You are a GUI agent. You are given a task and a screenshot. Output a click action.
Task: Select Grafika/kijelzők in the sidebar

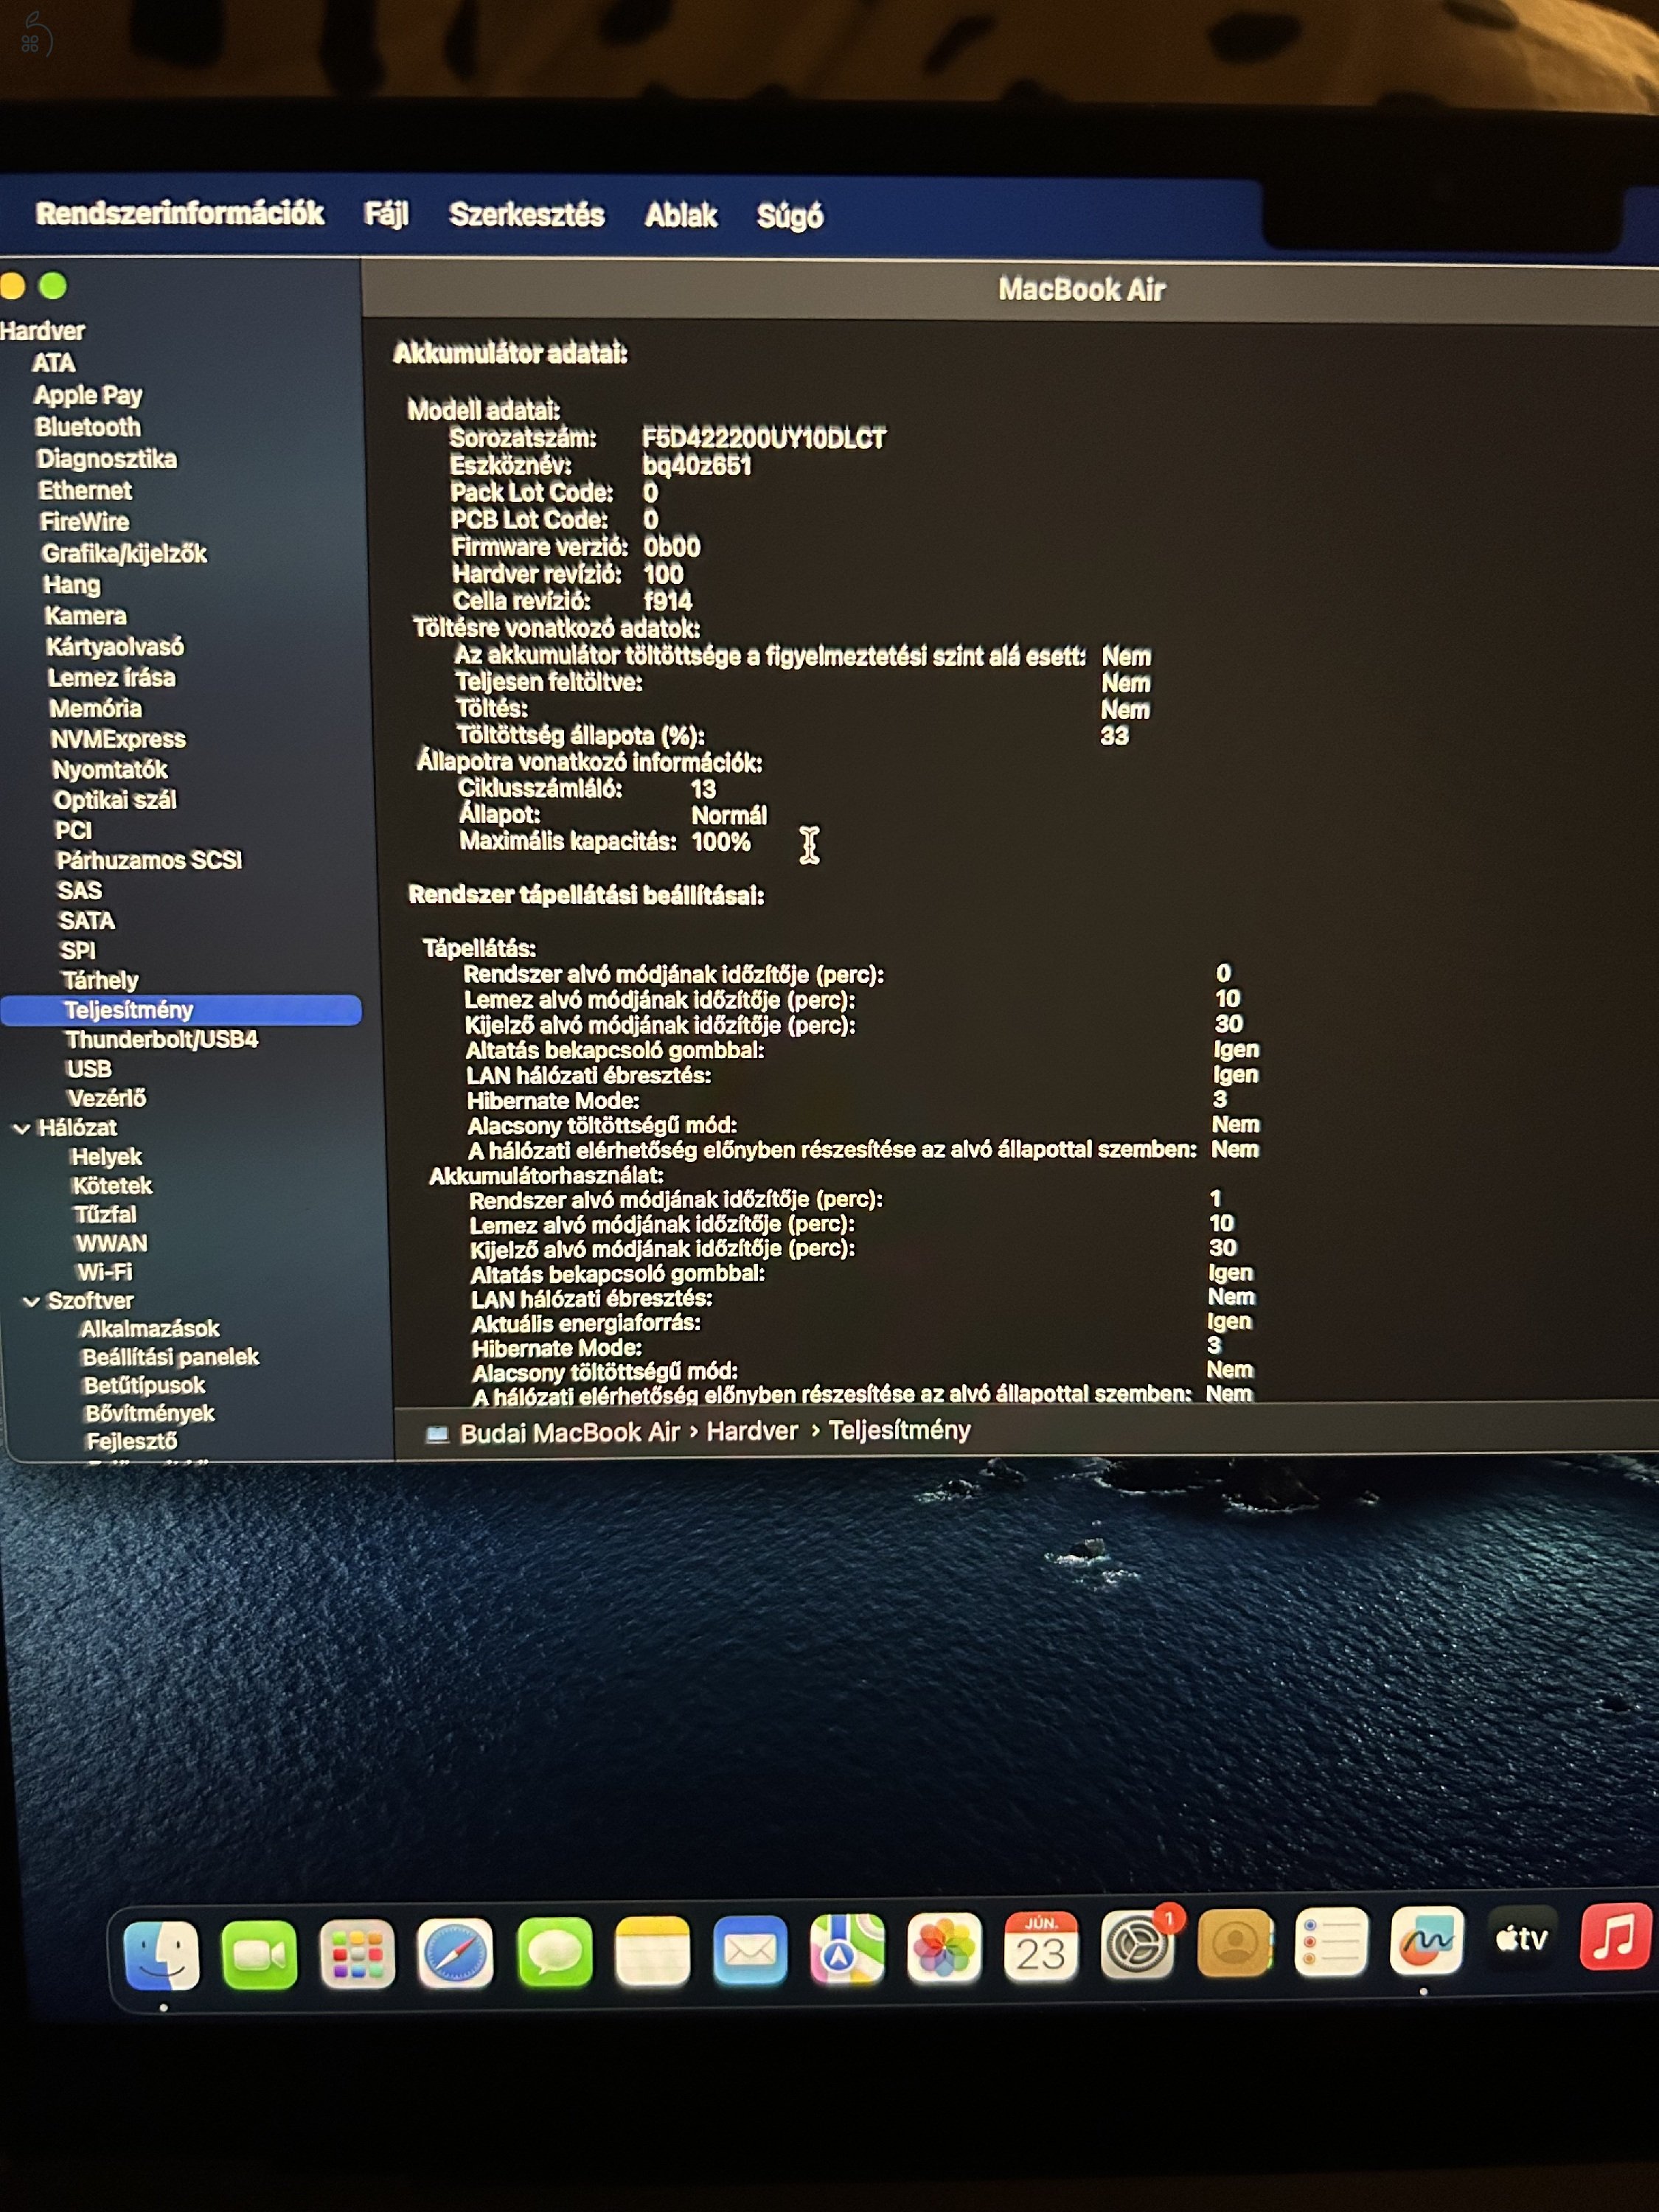coord(124,554)
